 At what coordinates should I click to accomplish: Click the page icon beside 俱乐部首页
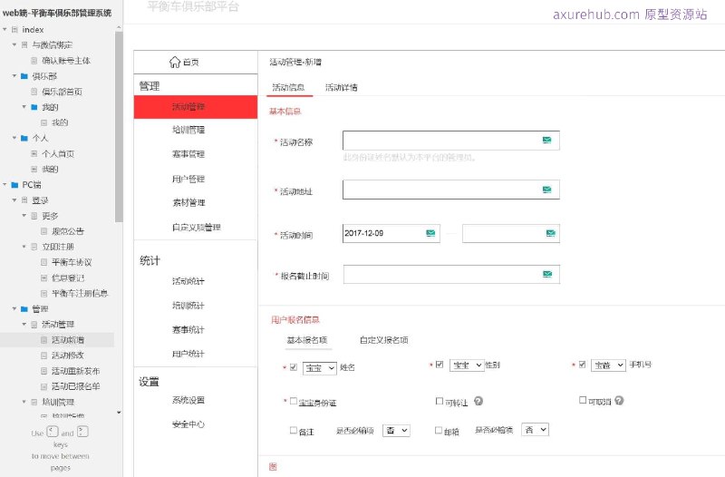(x=34, y=92)
